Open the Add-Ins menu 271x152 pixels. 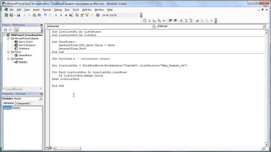[86, 10]
